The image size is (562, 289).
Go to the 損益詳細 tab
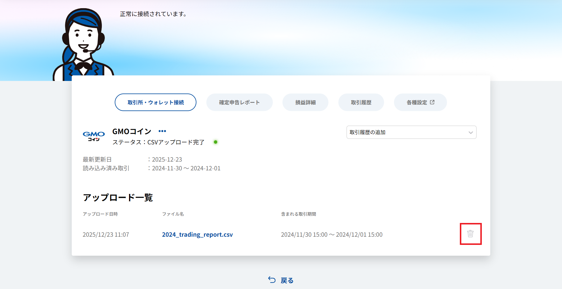point(305,102)
